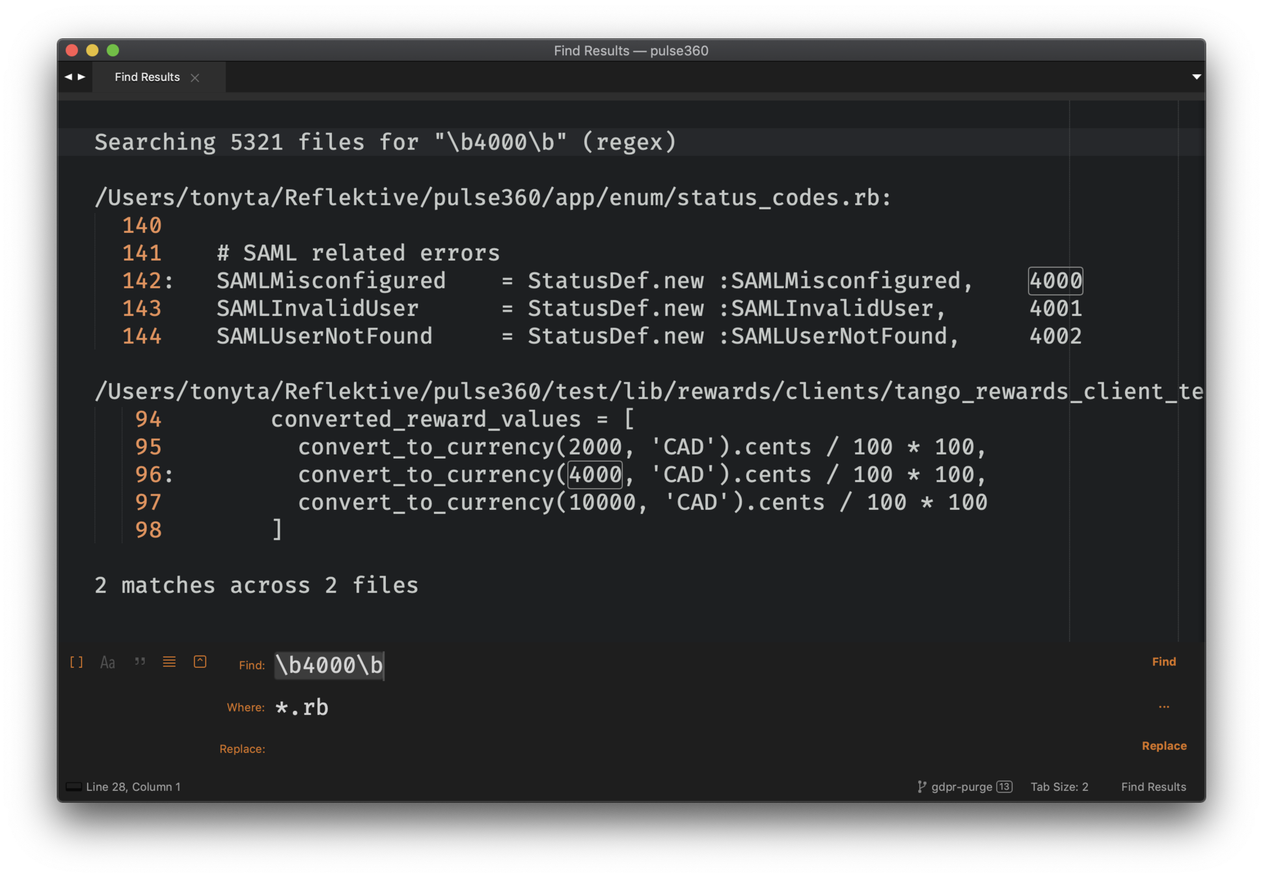Click the sidebar toggle icon in status bar

point(74,787)
